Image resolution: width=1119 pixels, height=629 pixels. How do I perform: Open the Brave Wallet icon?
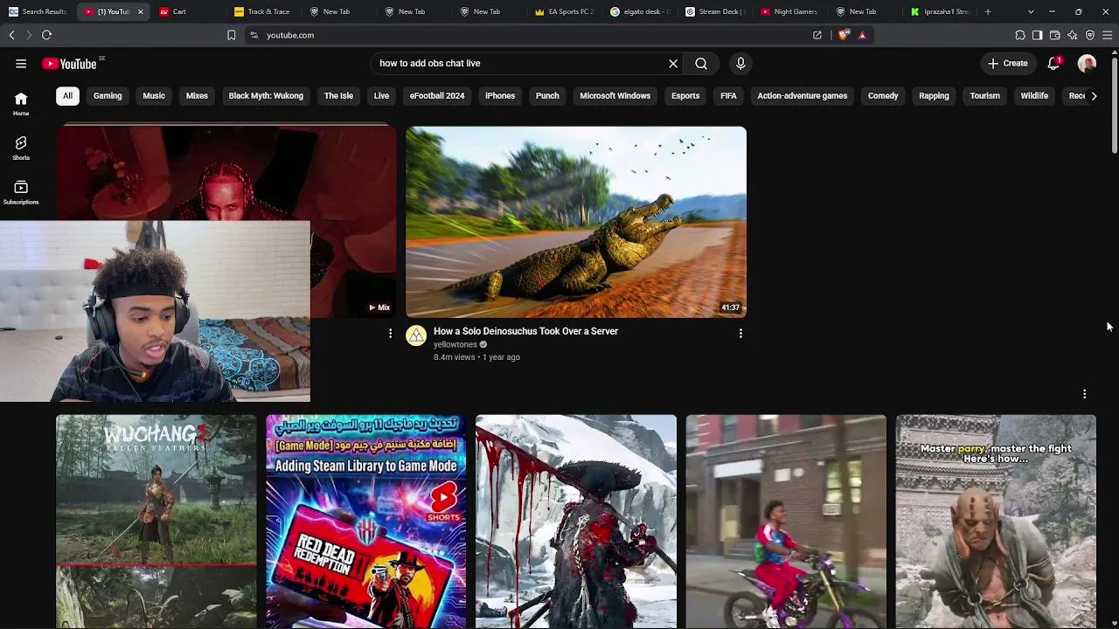point(1055,35)
